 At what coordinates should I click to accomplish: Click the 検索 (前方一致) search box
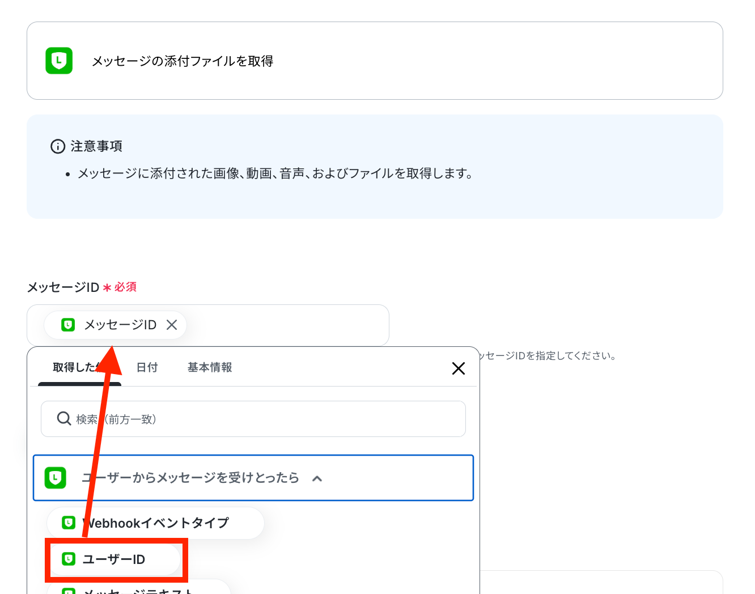click(x=253, y=419)
